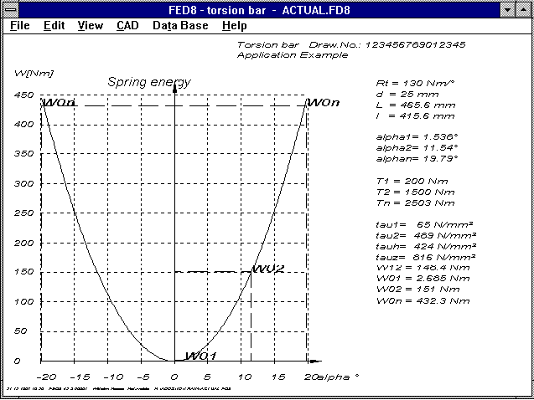Viewport: 534px width, 400px height.
Task: Click the T2 = 1500 Nm value
Action: [x=416, y=191]
